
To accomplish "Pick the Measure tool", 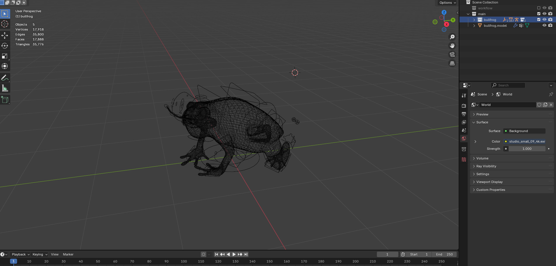I will point(5,88).
